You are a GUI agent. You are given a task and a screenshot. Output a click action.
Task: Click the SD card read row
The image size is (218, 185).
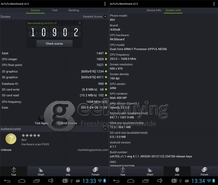[x=55, y=95]
